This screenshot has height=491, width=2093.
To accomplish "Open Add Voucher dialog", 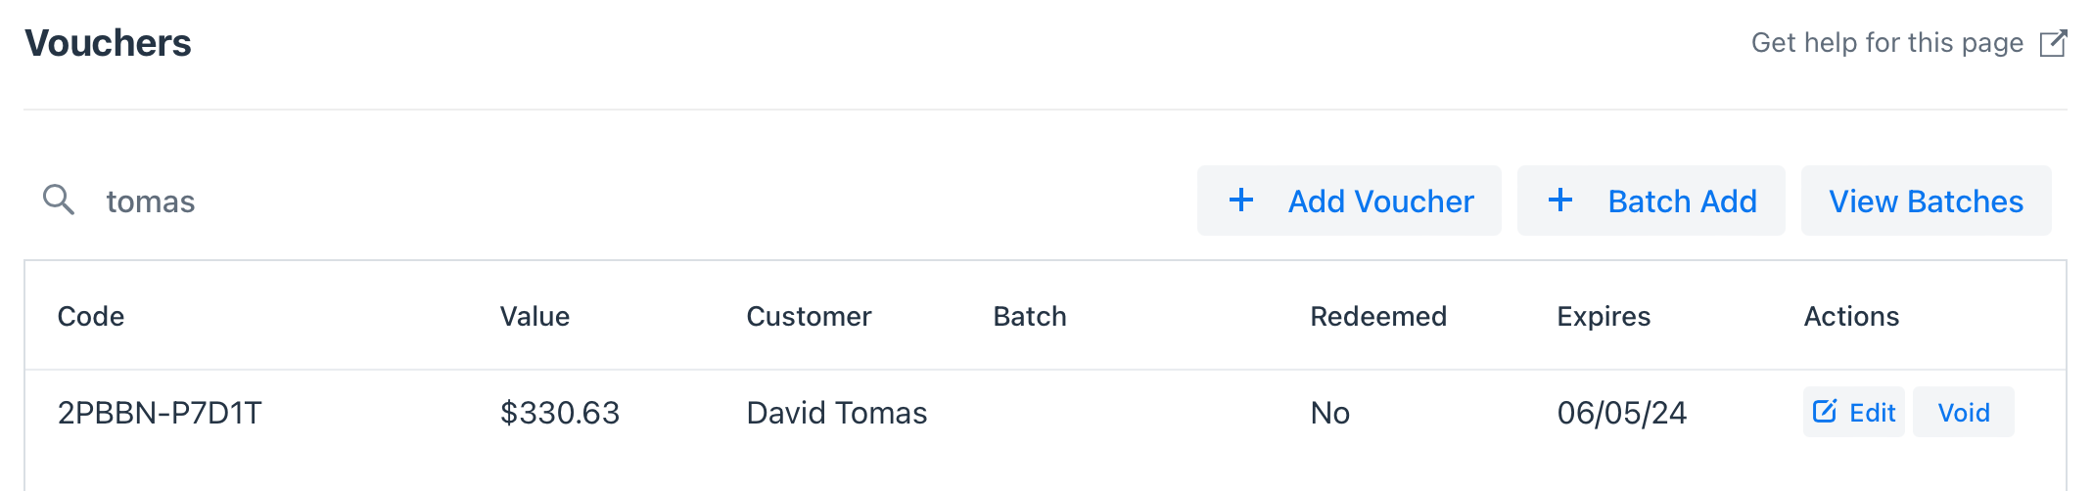I will (x=1349, y=201).
